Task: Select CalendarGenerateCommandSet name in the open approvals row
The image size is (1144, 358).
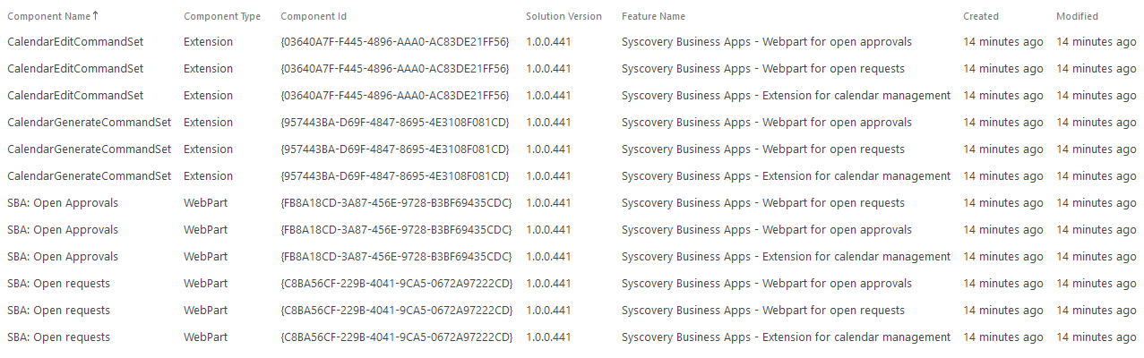Action: pyautogui.click(x=90, y=123)
